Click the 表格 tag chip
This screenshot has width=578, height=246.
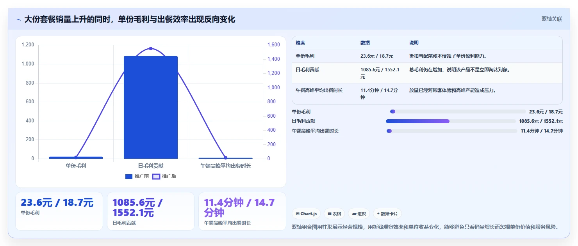tap(334, 214)
